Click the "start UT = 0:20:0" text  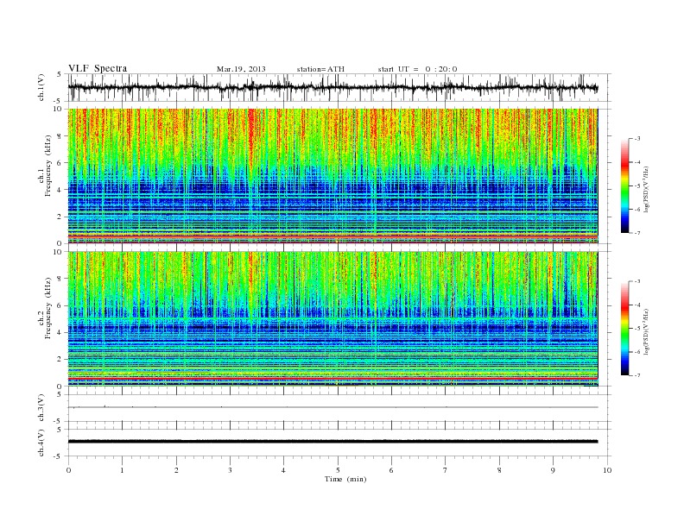tap(417, 69)
